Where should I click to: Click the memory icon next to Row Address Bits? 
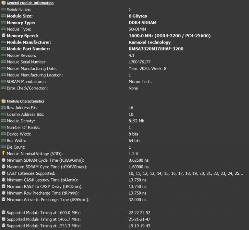coord(3,108)
